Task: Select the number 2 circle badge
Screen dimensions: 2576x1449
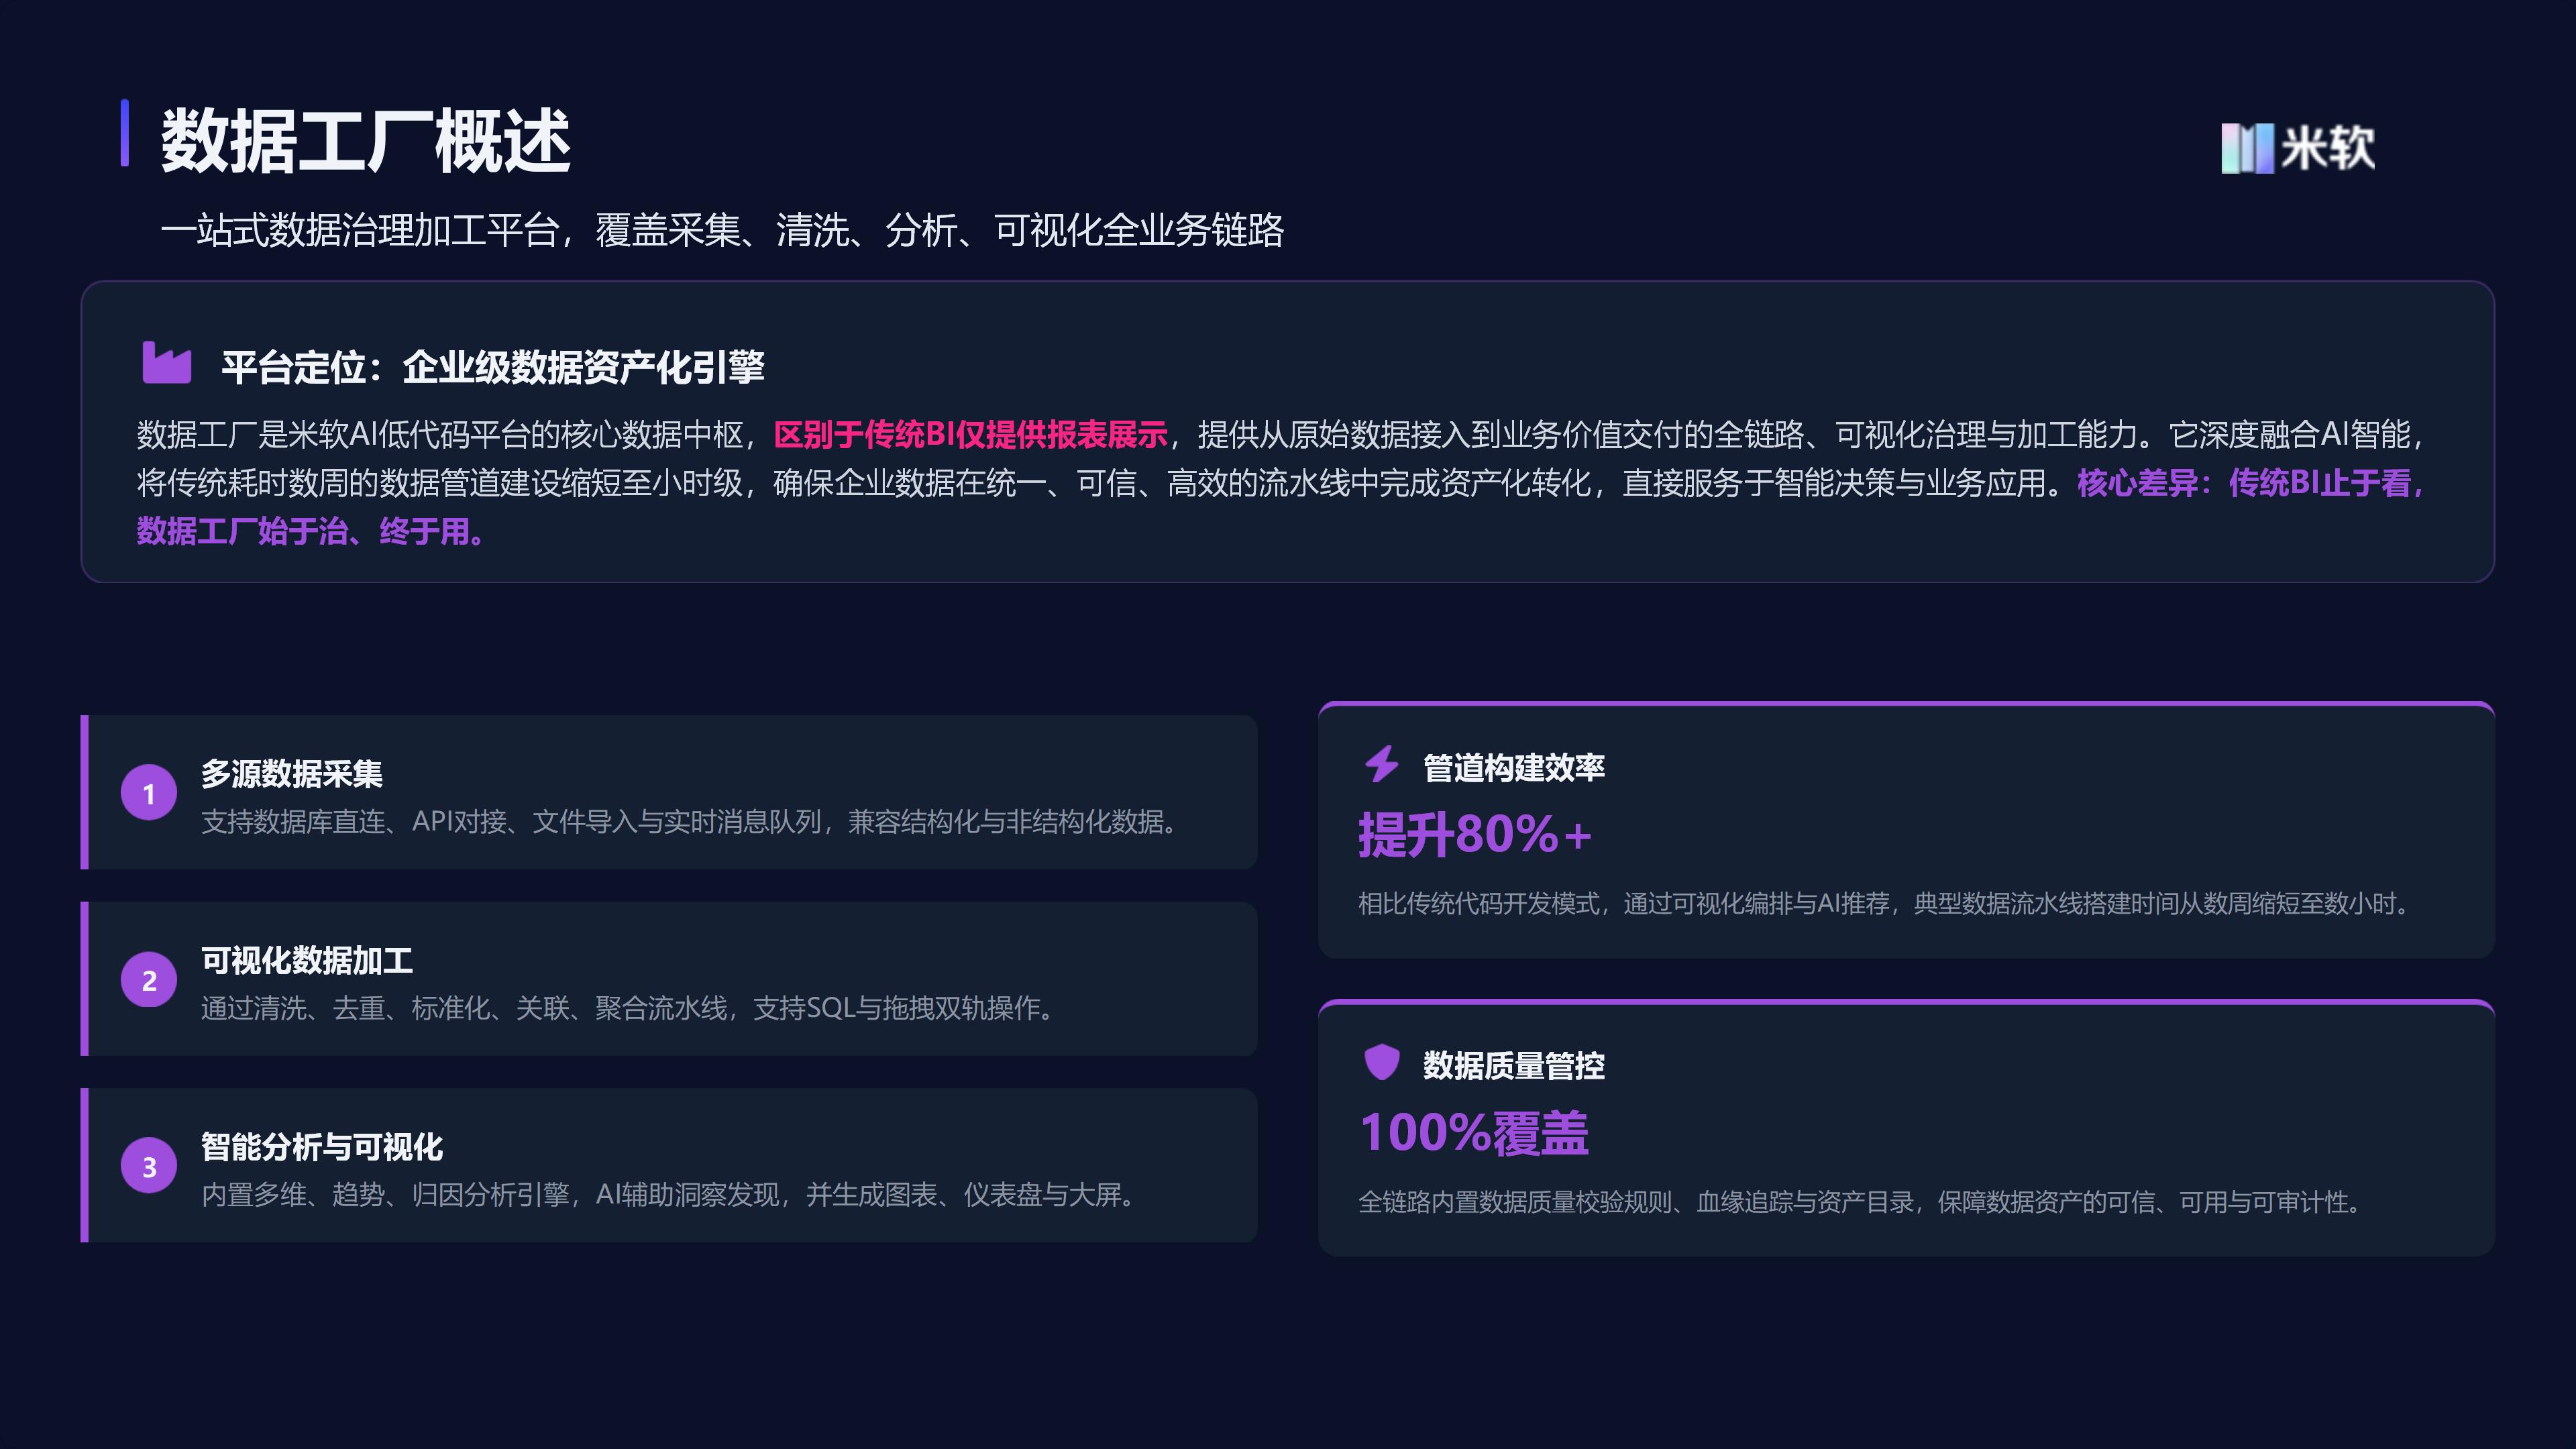Action: (x=149, y=979)
